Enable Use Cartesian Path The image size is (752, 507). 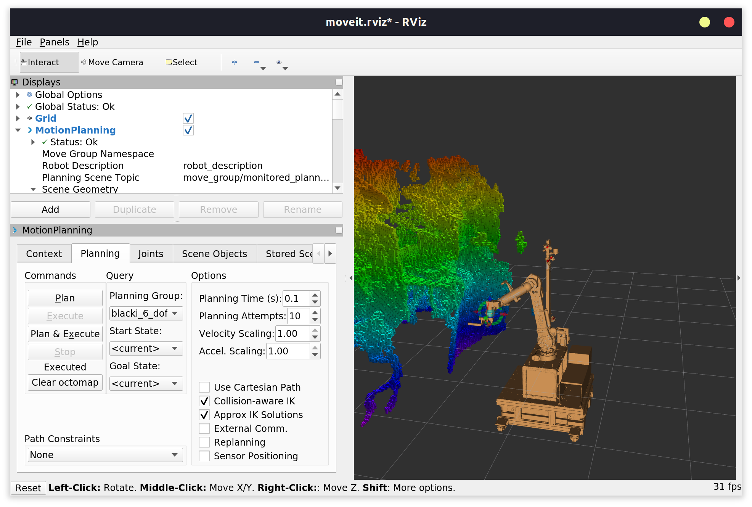(204, 387)
